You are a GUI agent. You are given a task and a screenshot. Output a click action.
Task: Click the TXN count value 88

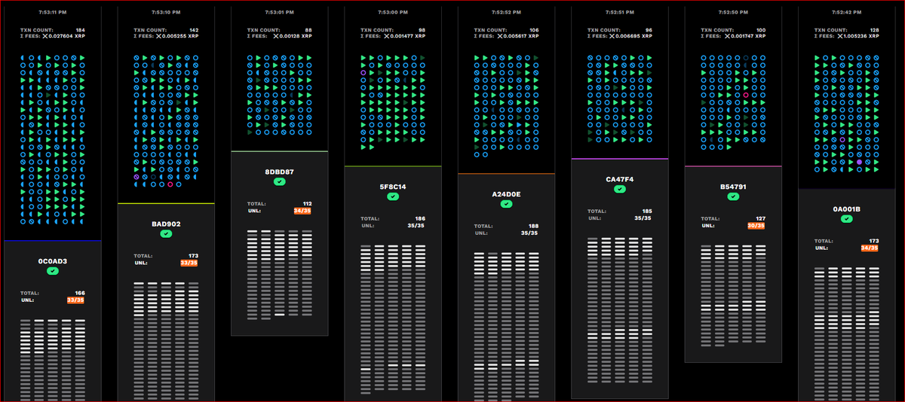(x=308, y=30)
